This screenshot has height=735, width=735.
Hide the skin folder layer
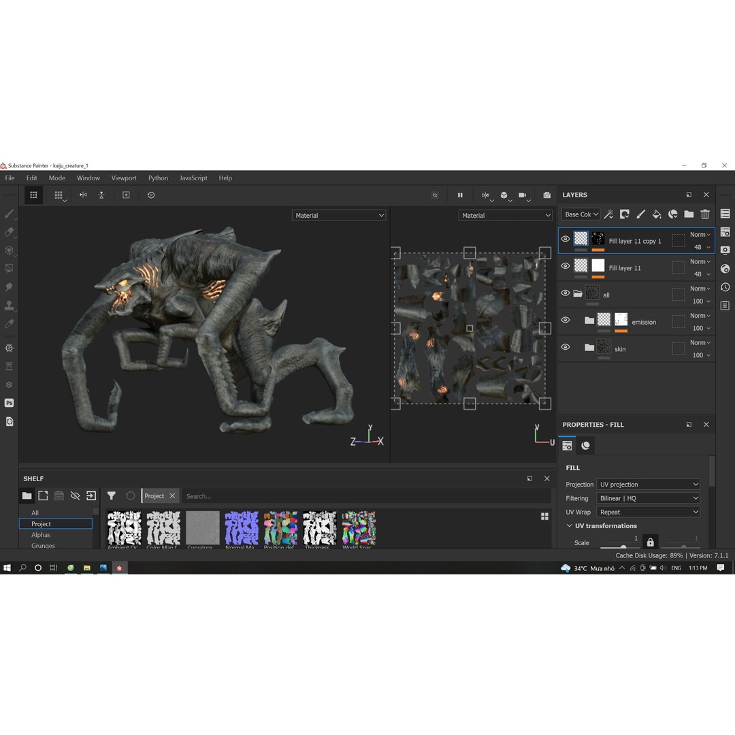point(566,347)
